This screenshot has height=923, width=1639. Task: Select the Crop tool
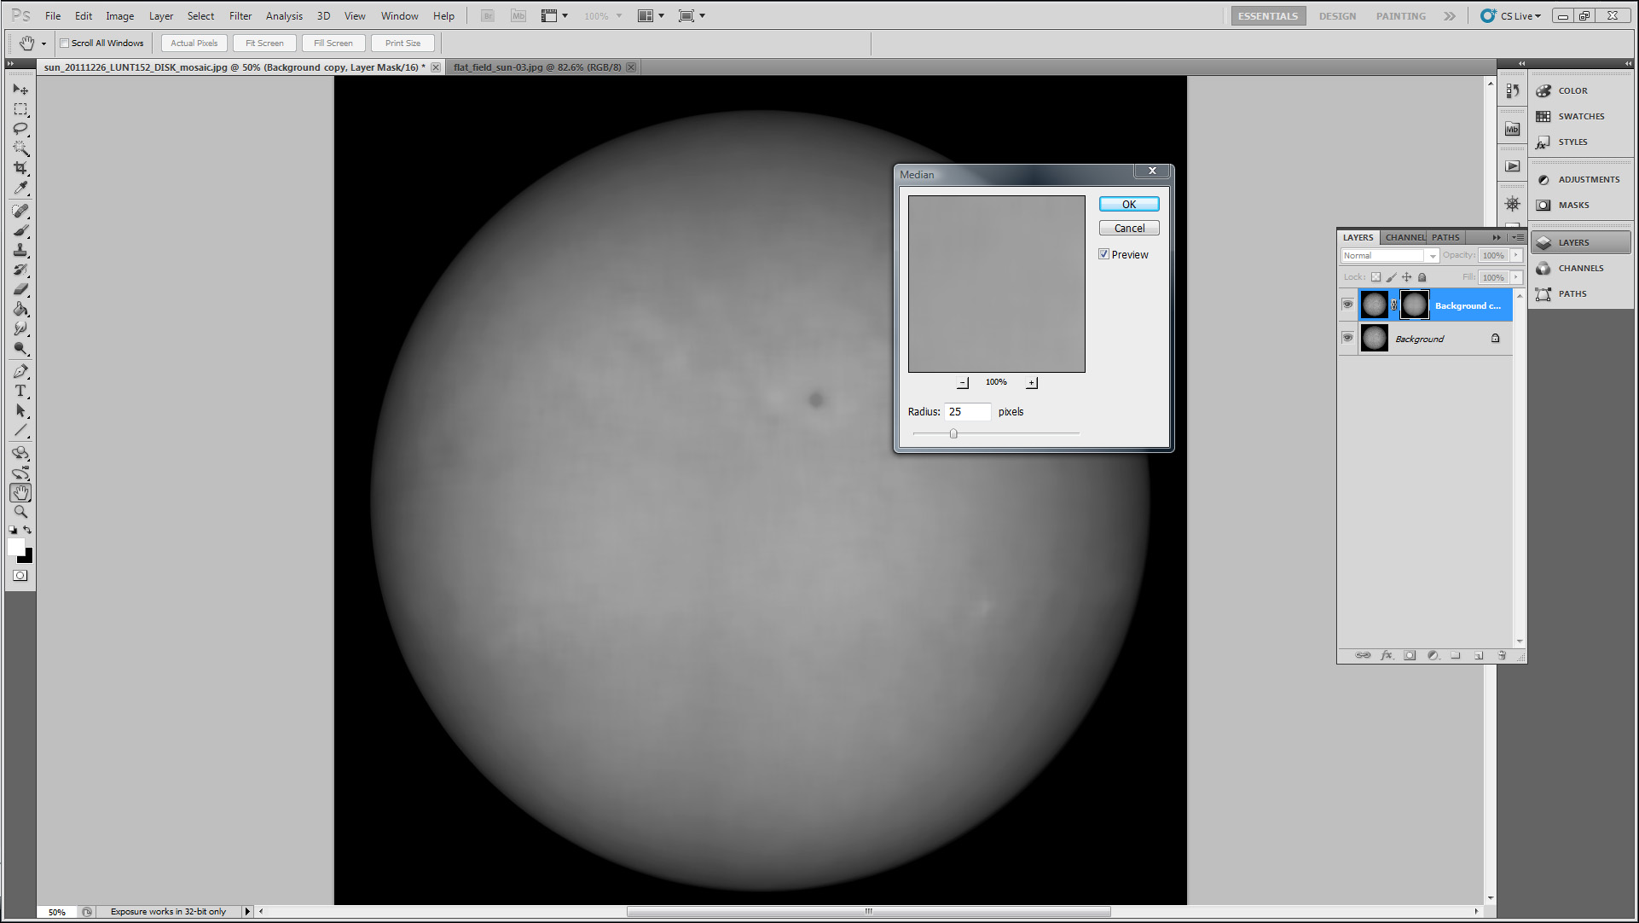(x=20, y=168)
